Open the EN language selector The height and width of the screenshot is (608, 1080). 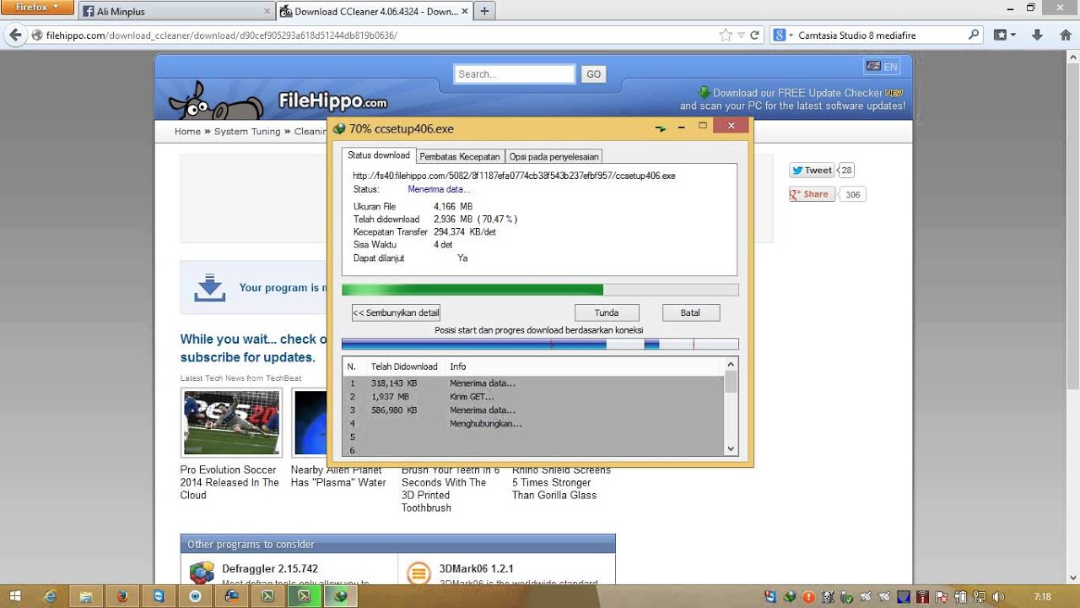882,67
